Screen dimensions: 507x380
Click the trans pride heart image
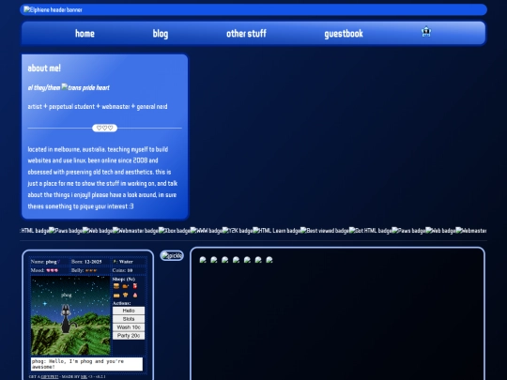(x=85, y=87)
